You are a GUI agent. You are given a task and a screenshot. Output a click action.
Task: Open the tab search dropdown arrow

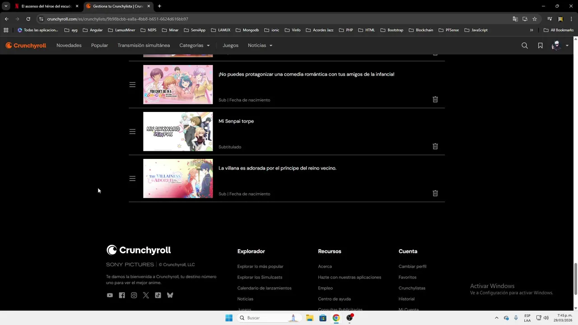pos(6,6)
